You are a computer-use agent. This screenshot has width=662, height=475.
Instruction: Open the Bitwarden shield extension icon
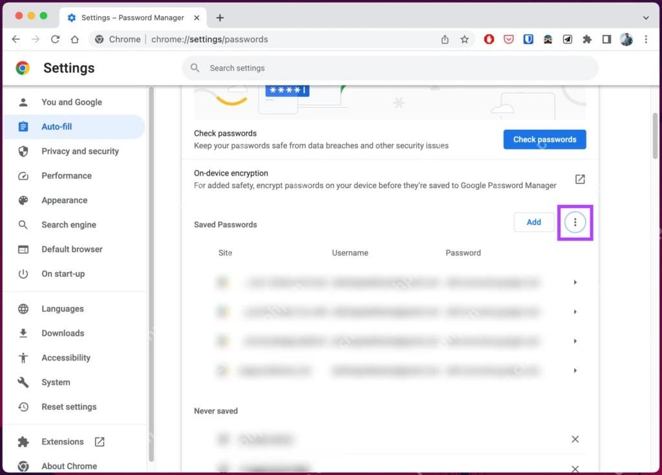pos(528,39)
